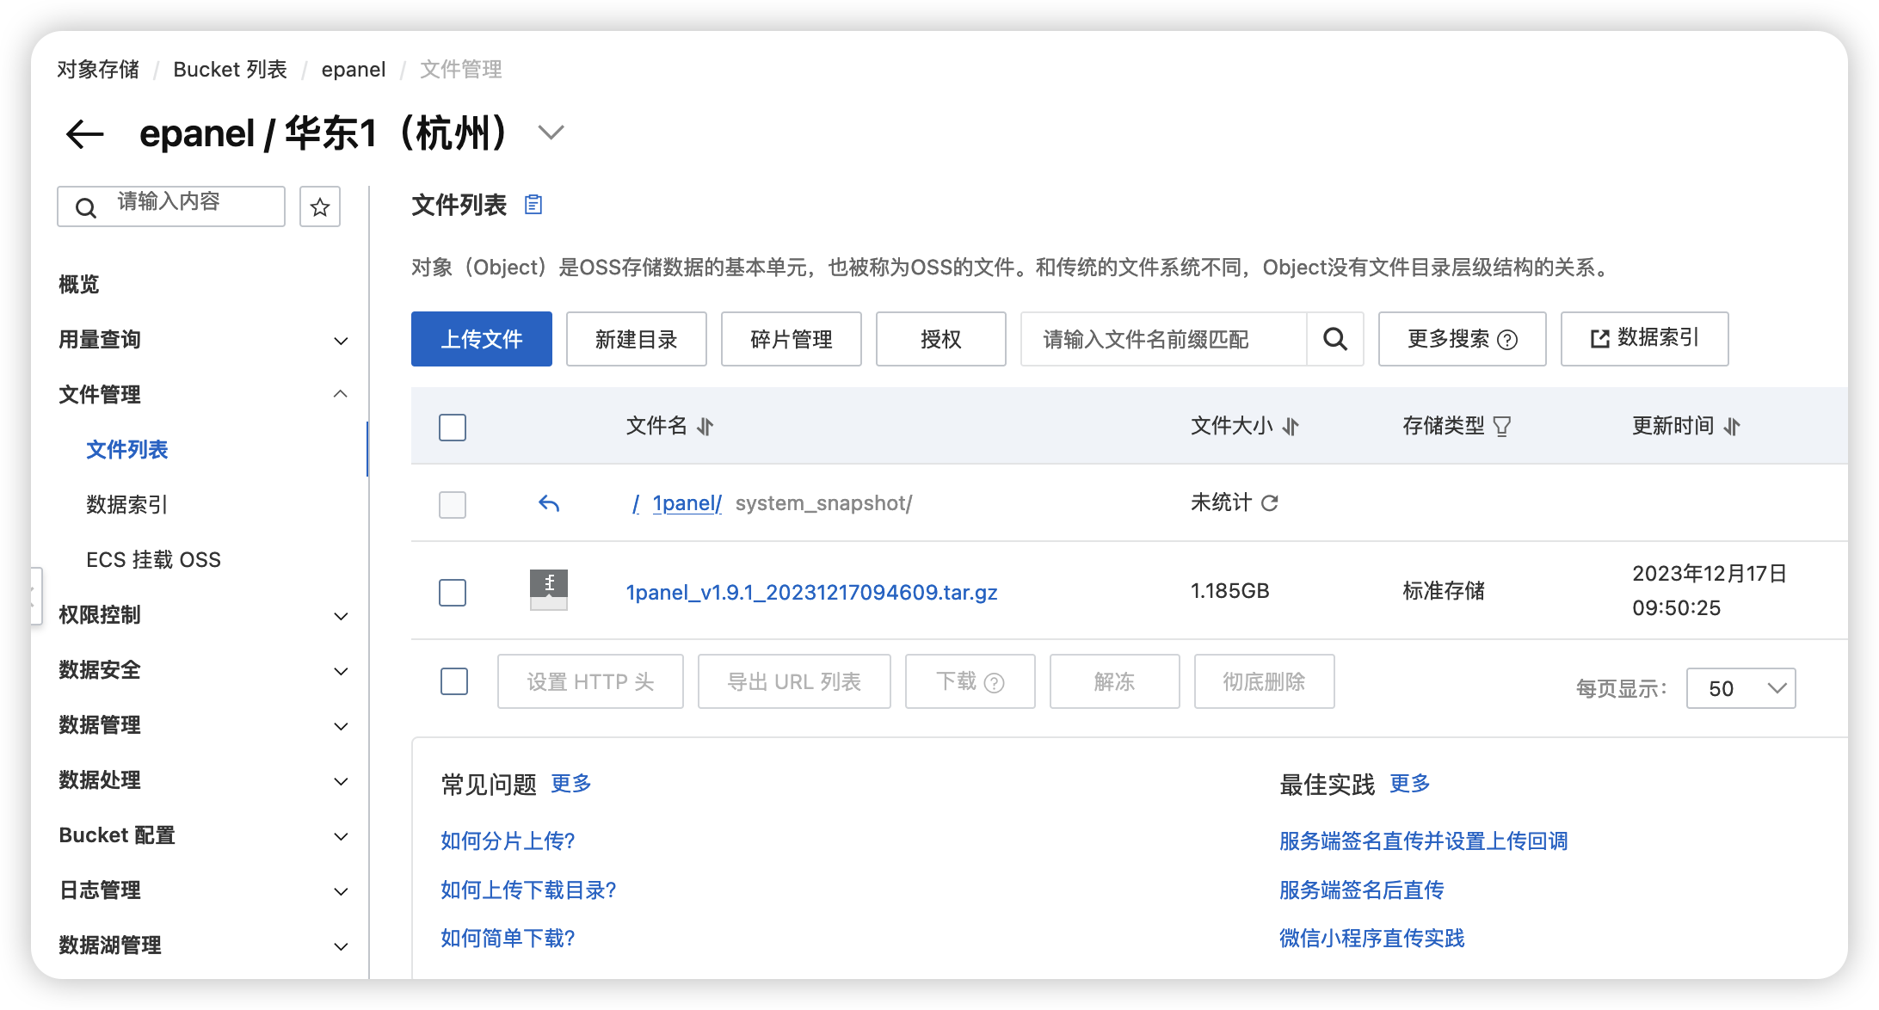
Task: Sort by 更新时间 using sort arrows
Action: click(x=1733, y=427)
